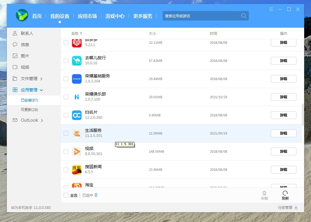Expand the OutLook chevron

click(42, 120)
